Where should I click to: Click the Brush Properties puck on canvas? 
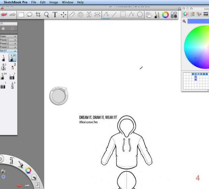(x=59, y=96)
